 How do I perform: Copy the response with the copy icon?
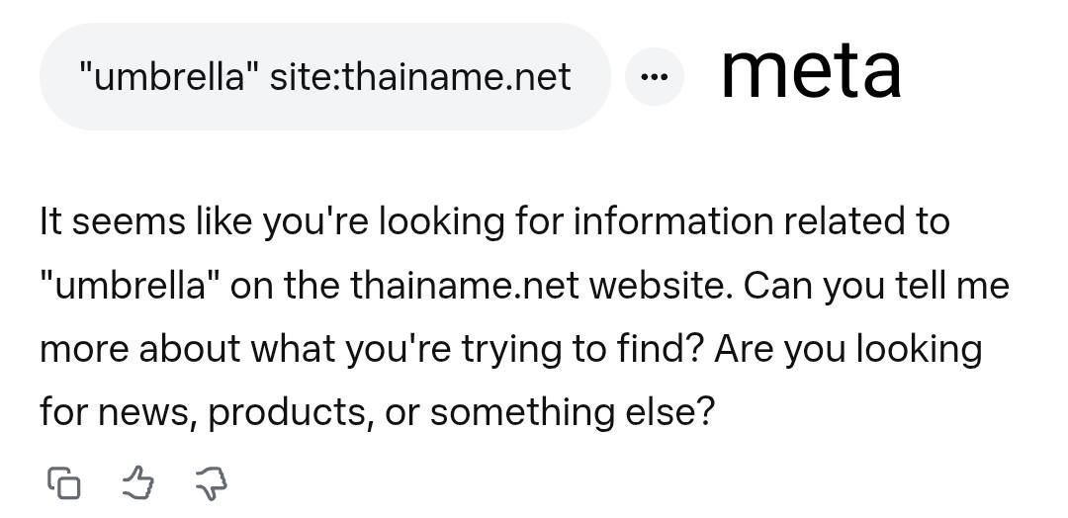click(x=63, y=483)
